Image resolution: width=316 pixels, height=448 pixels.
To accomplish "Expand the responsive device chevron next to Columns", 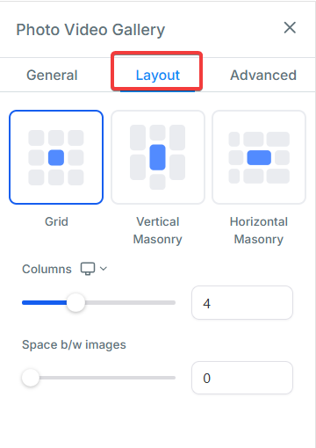I will [104, 269].
